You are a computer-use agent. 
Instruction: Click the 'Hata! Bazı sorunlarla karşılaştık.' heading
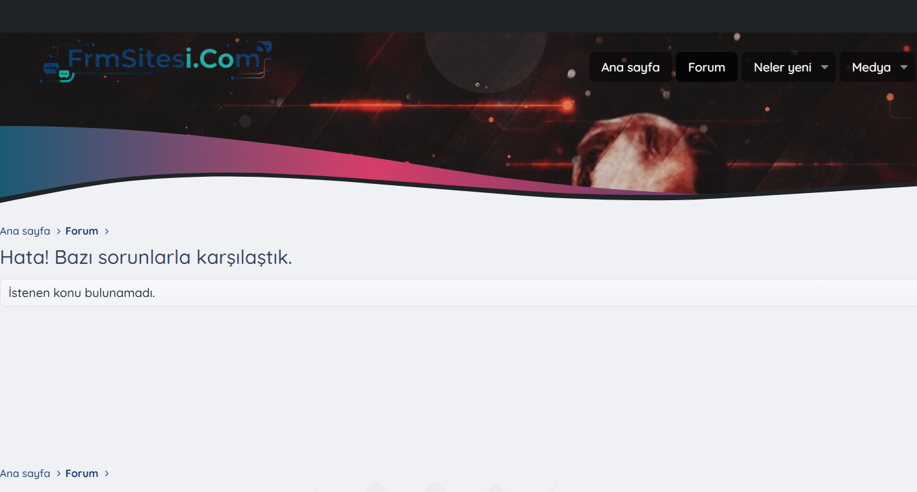[x=146, y=257]
